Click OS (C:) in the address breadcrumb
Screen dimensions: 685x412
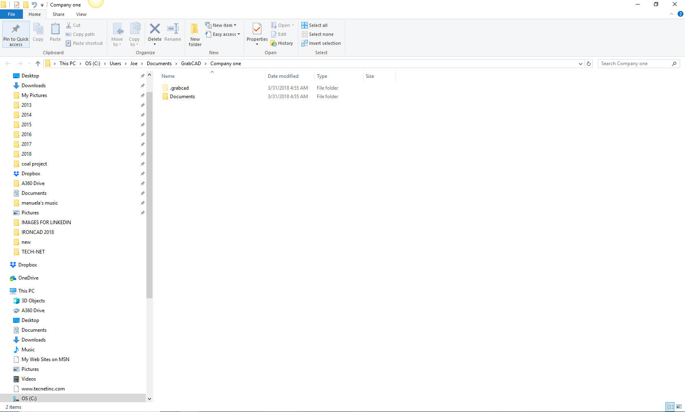[x=93, y=64]
